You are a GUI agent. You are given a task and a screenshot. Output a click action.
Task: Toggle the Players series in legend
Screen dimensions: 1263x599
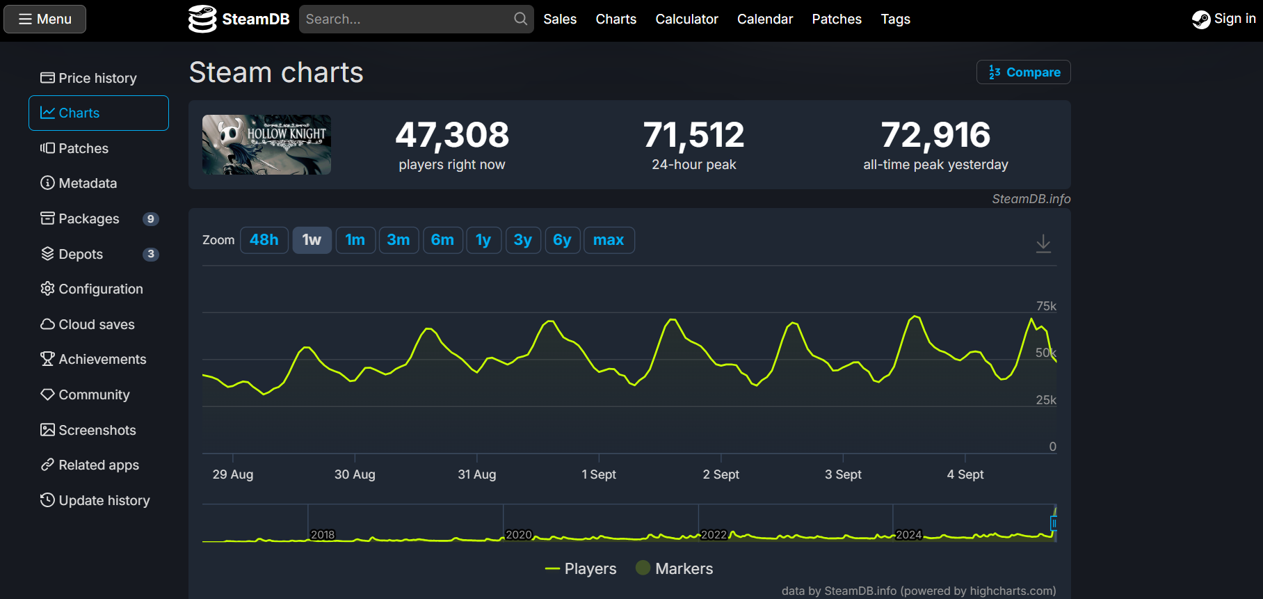point(581,568)
